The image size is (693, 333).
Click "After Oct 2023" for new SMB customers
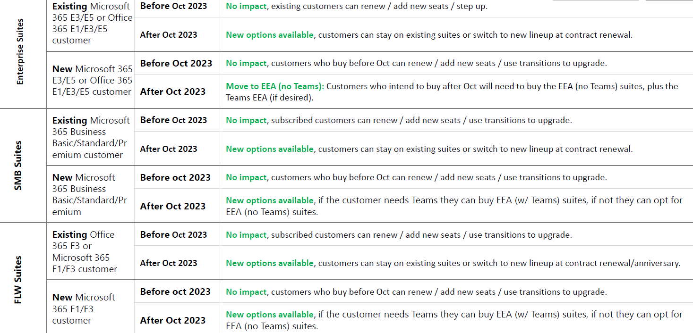(173, 206)
